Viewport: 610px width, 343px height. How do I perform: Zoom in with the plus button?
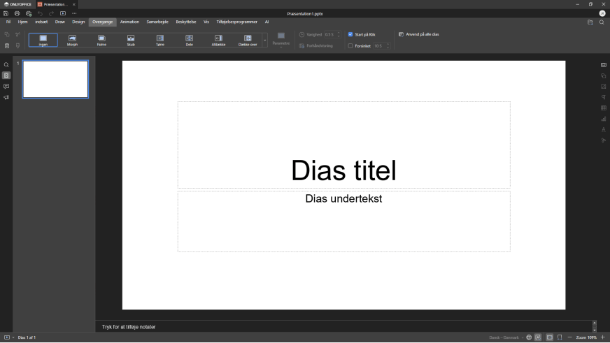(603, 337)
